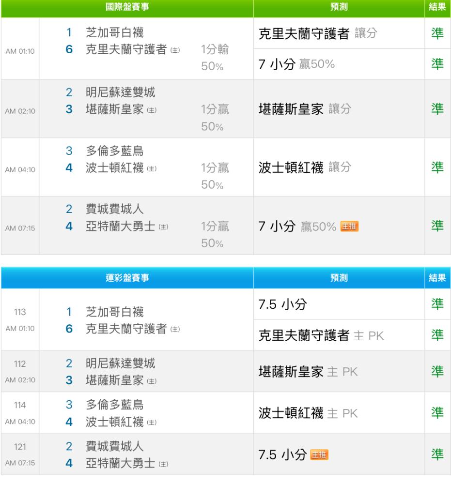This screenshot has height=484, width=451.
Task: Open 波士頓紅襪 team in the 國際盤 matchup
Action: point(115,168)
